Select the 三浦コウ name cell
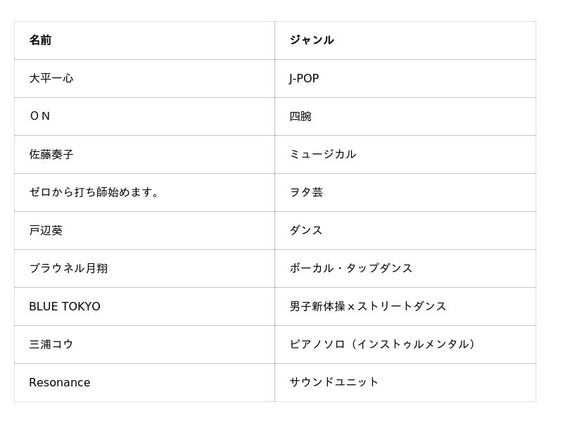Screen dimensions: 563x423 coord(51,344)
